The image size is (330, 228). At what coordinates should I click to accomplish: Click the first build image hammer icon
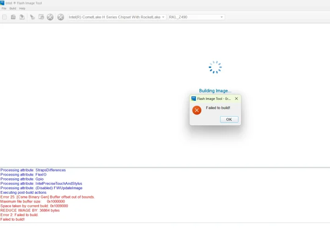50,17
